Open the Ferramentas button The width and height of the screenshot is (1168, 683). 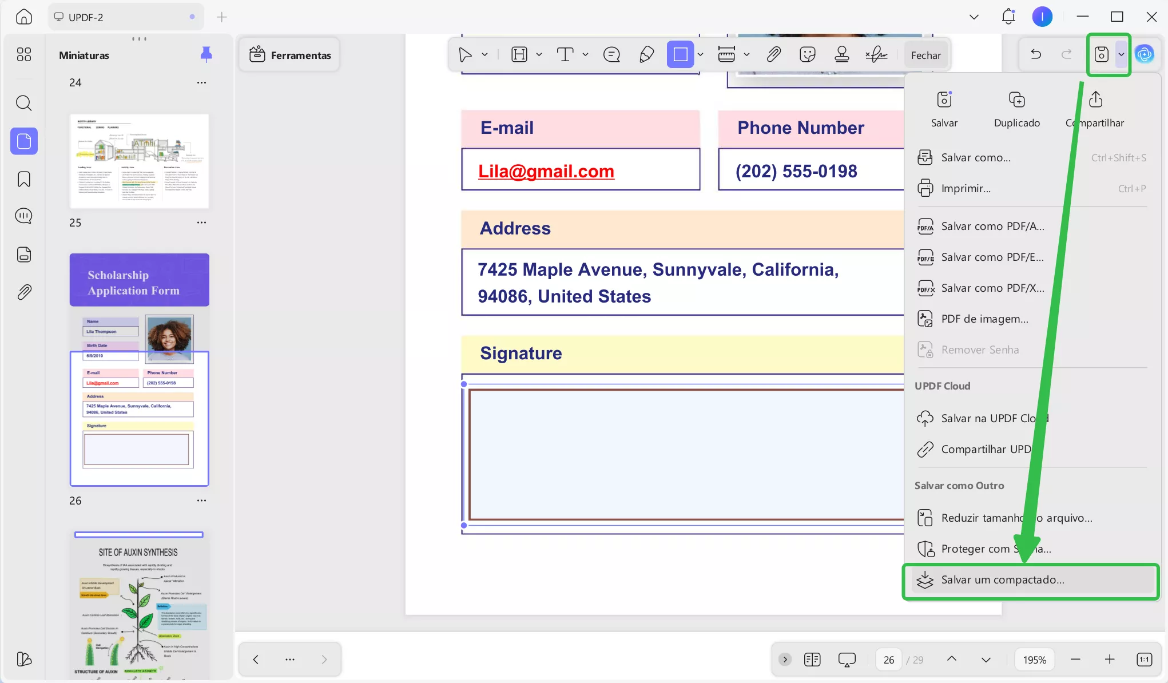[x=290, y=55]
